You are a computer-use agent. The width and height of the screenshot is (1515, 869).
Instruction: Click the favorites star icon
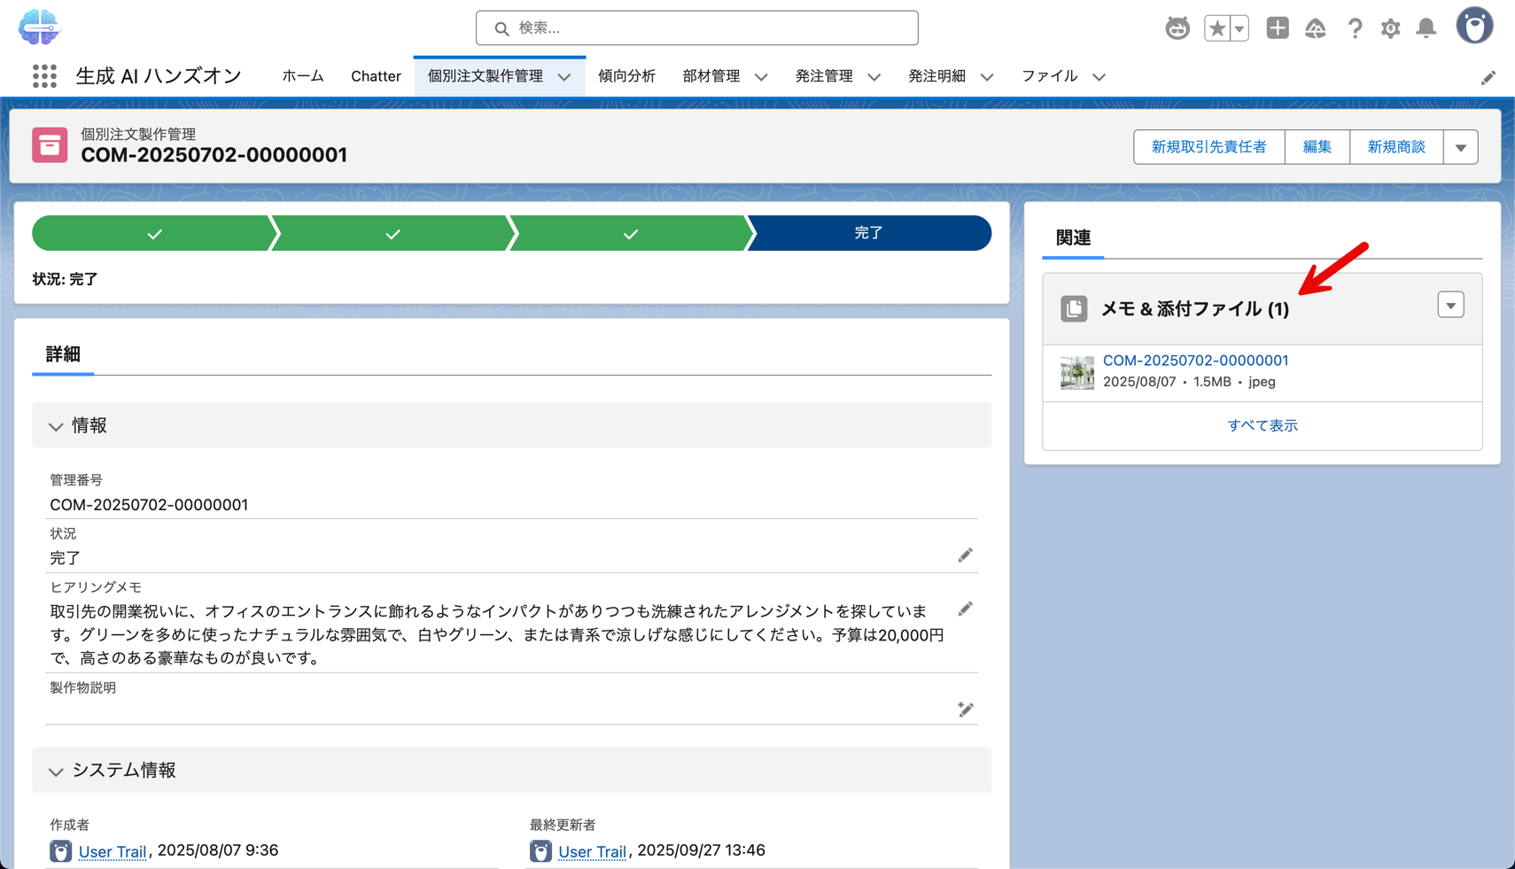click(x=1217, y=28)
